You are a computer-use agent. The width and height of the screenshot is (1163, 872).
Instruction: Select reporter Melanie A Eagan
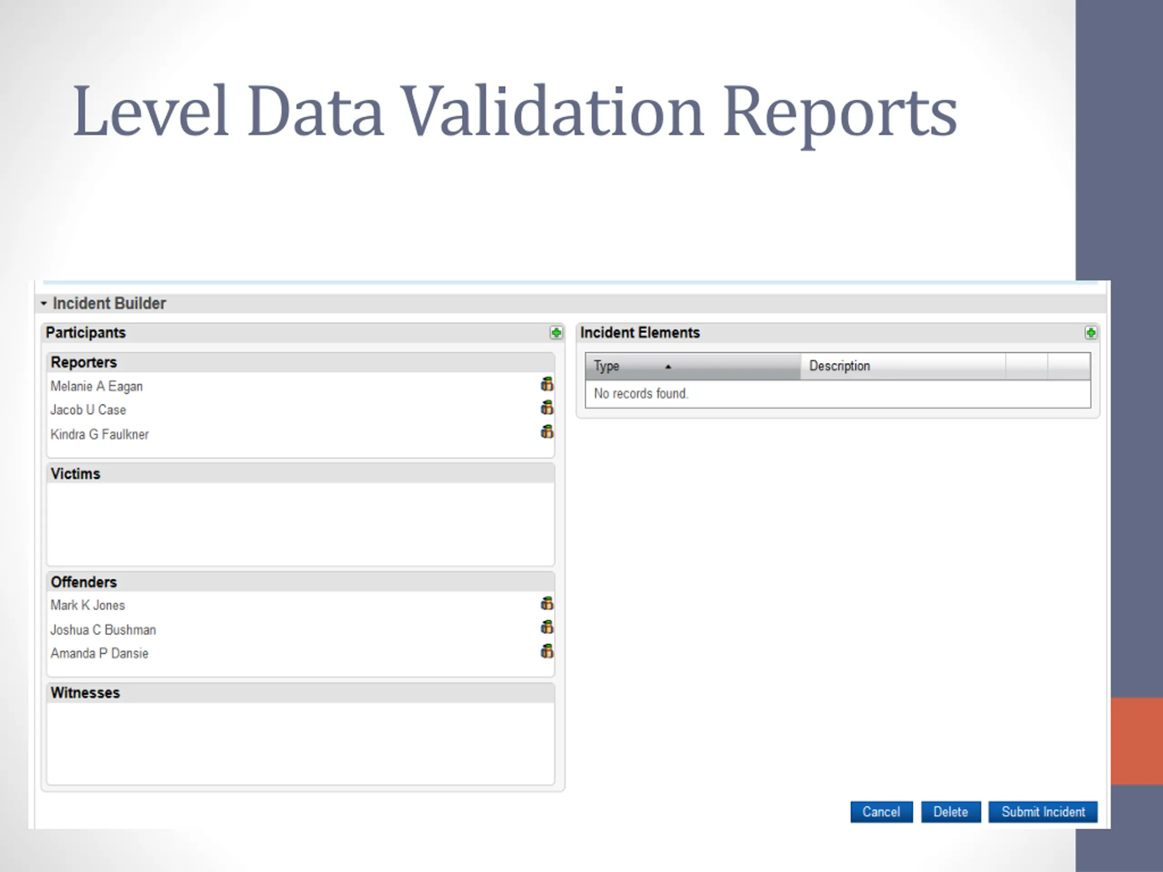pos(97,386)
